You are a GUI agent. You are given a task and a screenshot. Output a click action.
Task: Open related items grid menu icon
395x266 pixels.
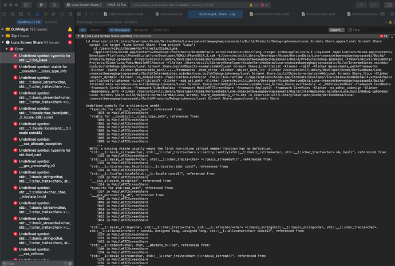pos(79,14)
